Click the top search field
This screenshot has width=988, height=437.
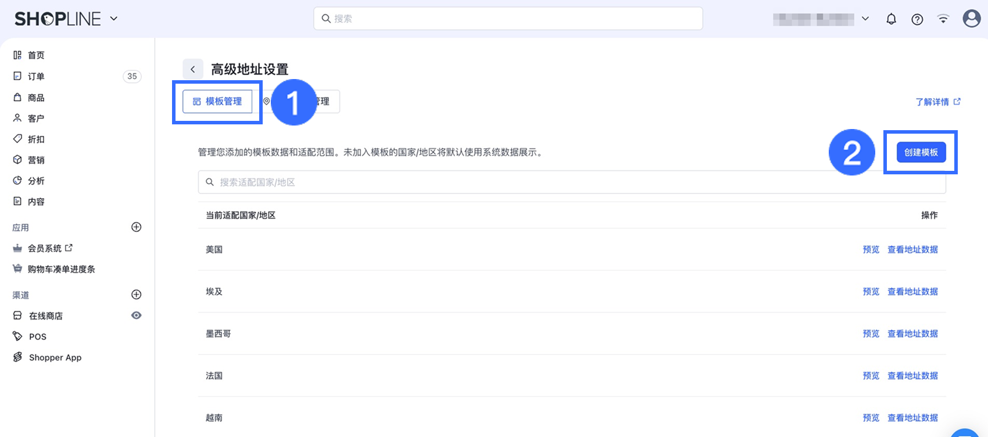508,19
